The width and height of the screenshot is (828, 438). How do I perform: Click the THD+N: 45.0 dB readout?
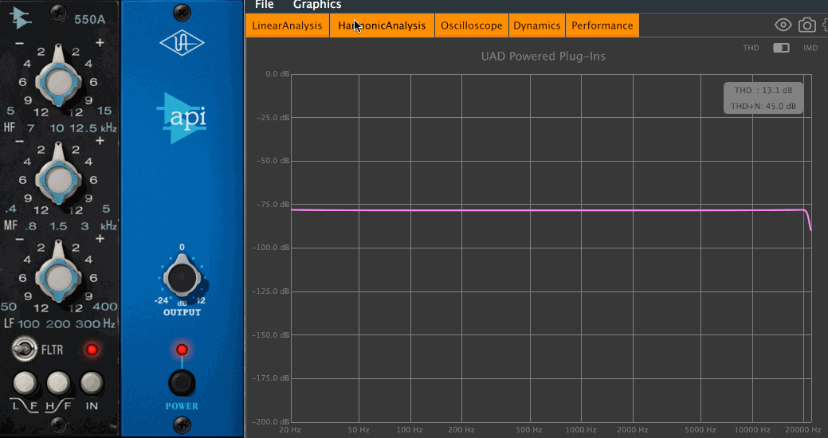[763, 106]
